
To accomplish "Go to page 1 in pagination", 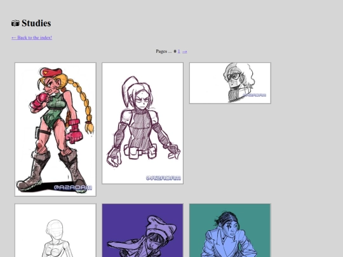I will pyautogui.click(x=178, y=51).
